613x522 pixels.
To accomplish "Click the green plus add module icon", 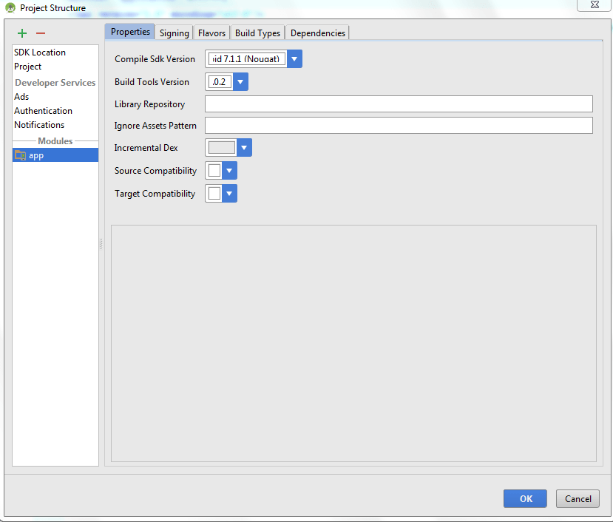I will pos(22,33).
